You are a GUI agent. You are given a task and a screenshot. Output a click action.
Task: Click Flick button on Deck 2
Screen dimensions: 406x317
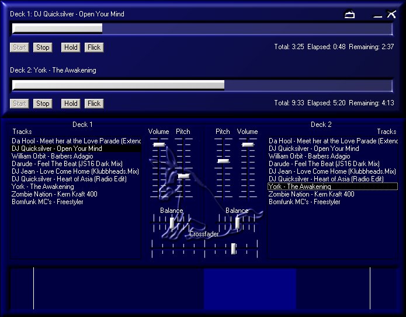(x=94, y=104)
